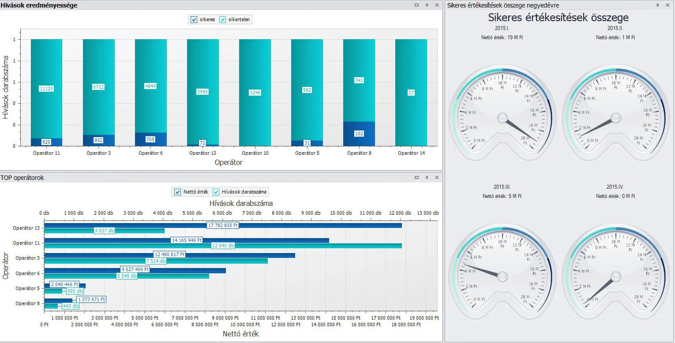675x343 pixels.
Task: Maximize the Hívások eredményessége panel
Action: coord(416,5)
